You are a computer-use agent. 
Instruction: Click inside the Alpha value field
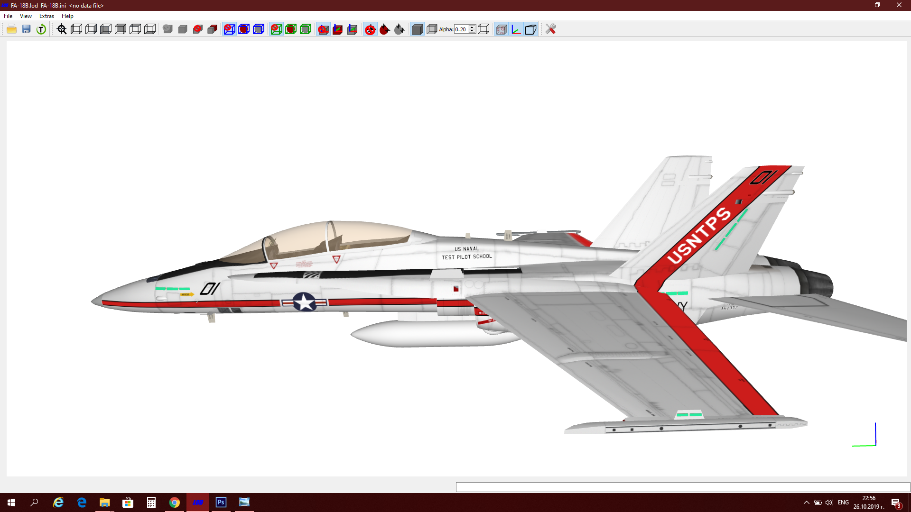tap(461, 29)
